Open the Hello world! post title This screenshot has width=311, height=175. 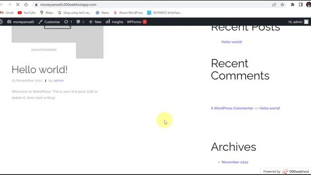coord(39,70)
